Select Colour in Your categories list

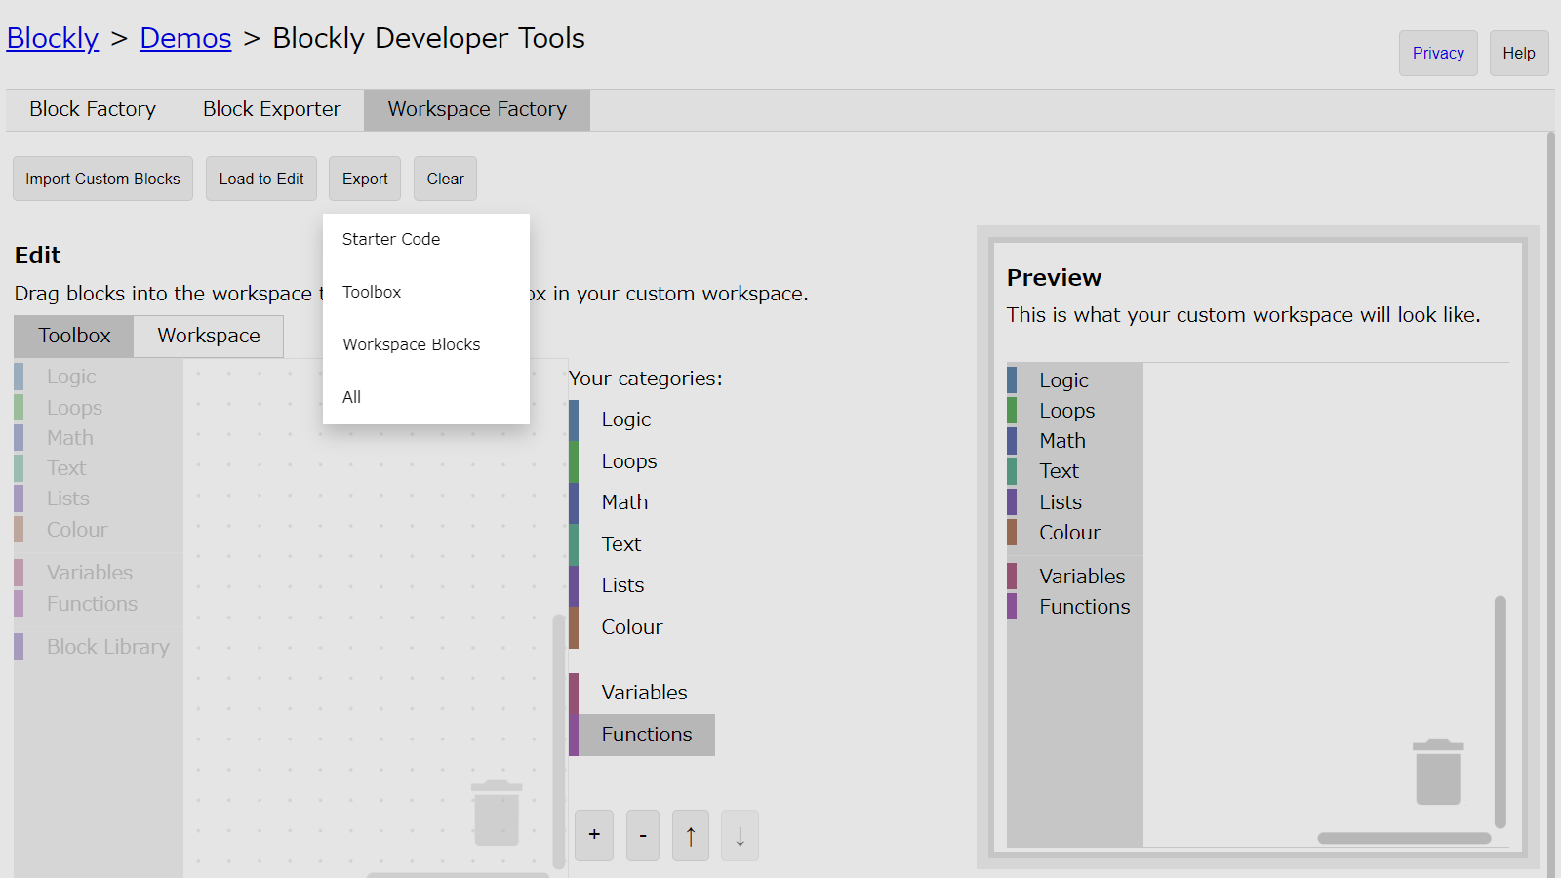tap(631, 627)
